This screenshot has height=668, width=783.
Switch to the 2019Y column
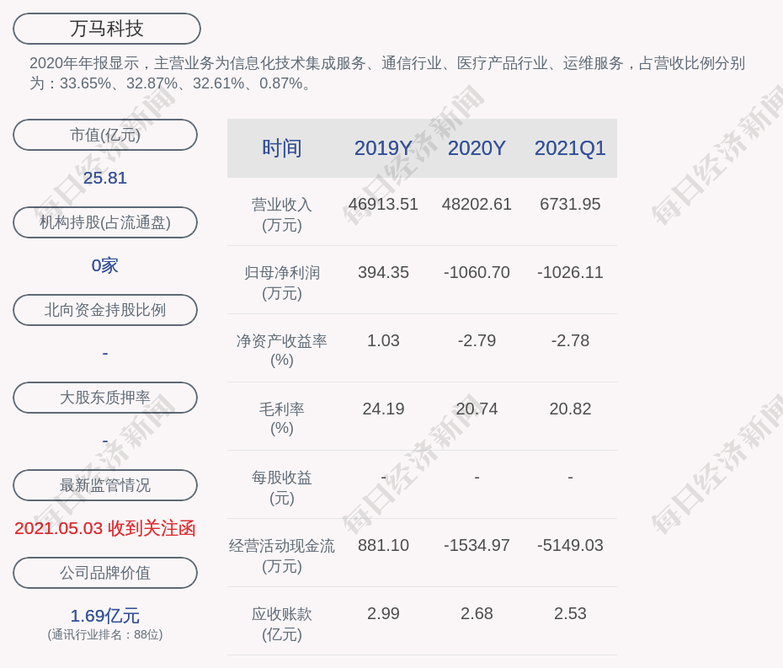(384, 148)
